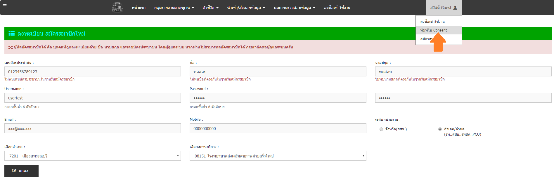Go to the หน้าแรก home link
Image resolution: width=554 pixels, height=184 pixels.
[138, 8]
